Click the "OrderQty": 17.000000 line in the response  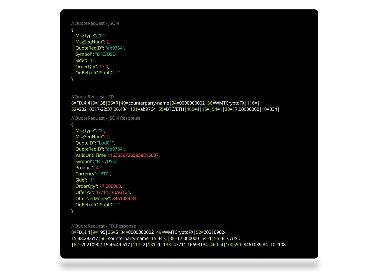pos(98,186)
